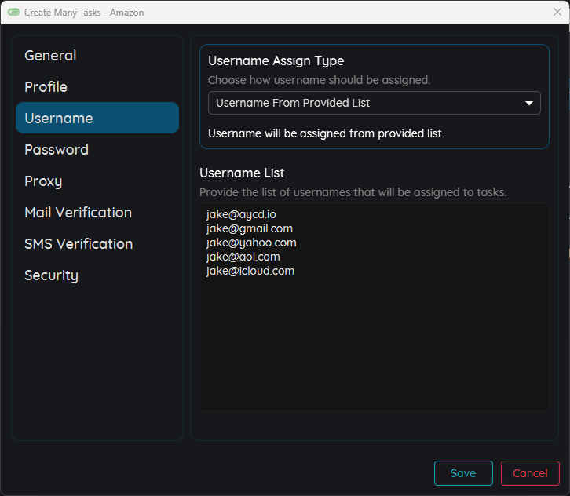Click the jake@yahoo.com username line
The image size is (570, 496).
click(251, 243)
